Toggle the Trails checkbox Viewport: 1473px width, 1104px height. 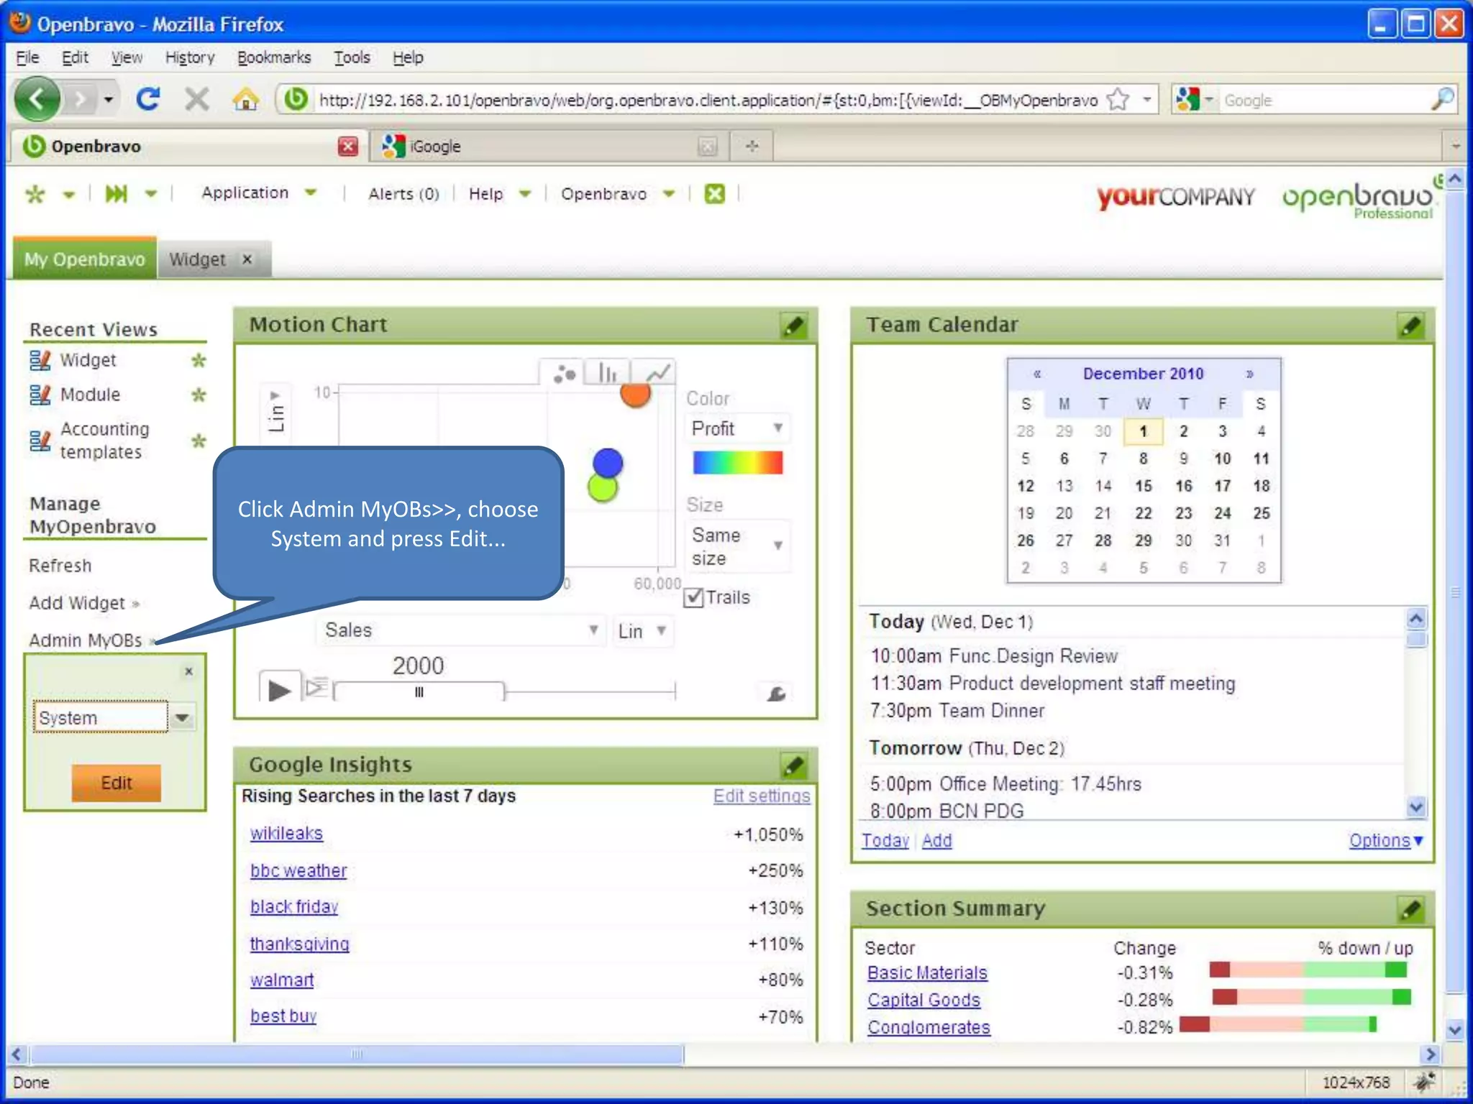click(x=693, y=597)
